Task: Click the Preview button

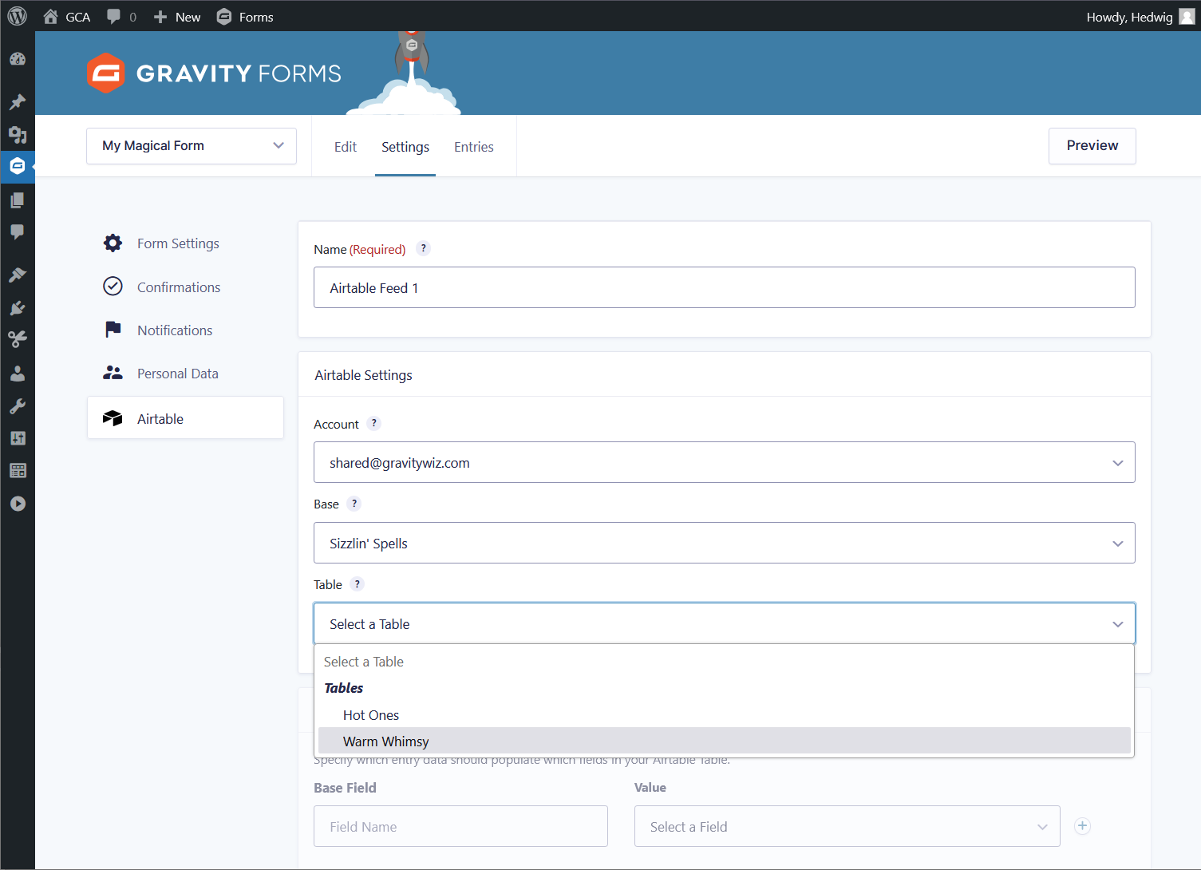Action: [1092, 146]
